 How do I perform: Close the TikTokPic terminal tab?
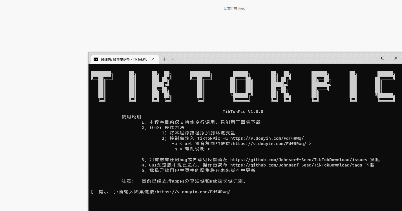[x=153, y=59]
